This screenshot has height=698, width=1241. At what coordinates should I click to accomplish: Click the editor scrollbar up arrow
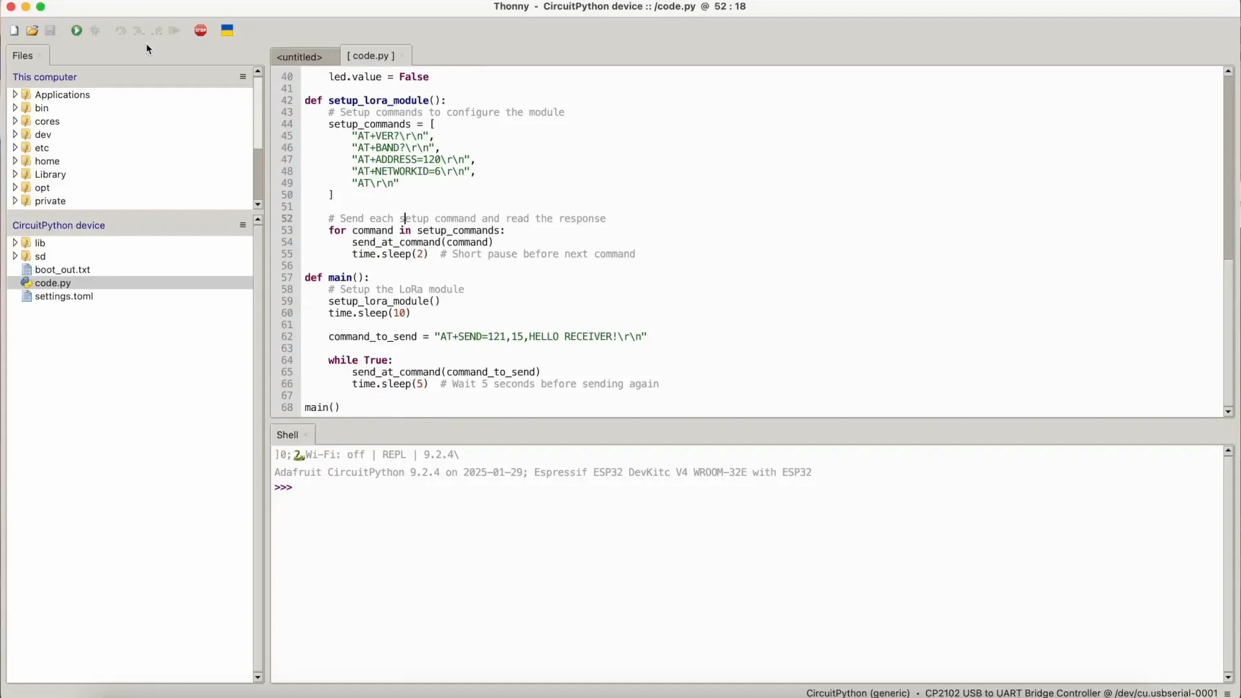1229,72
